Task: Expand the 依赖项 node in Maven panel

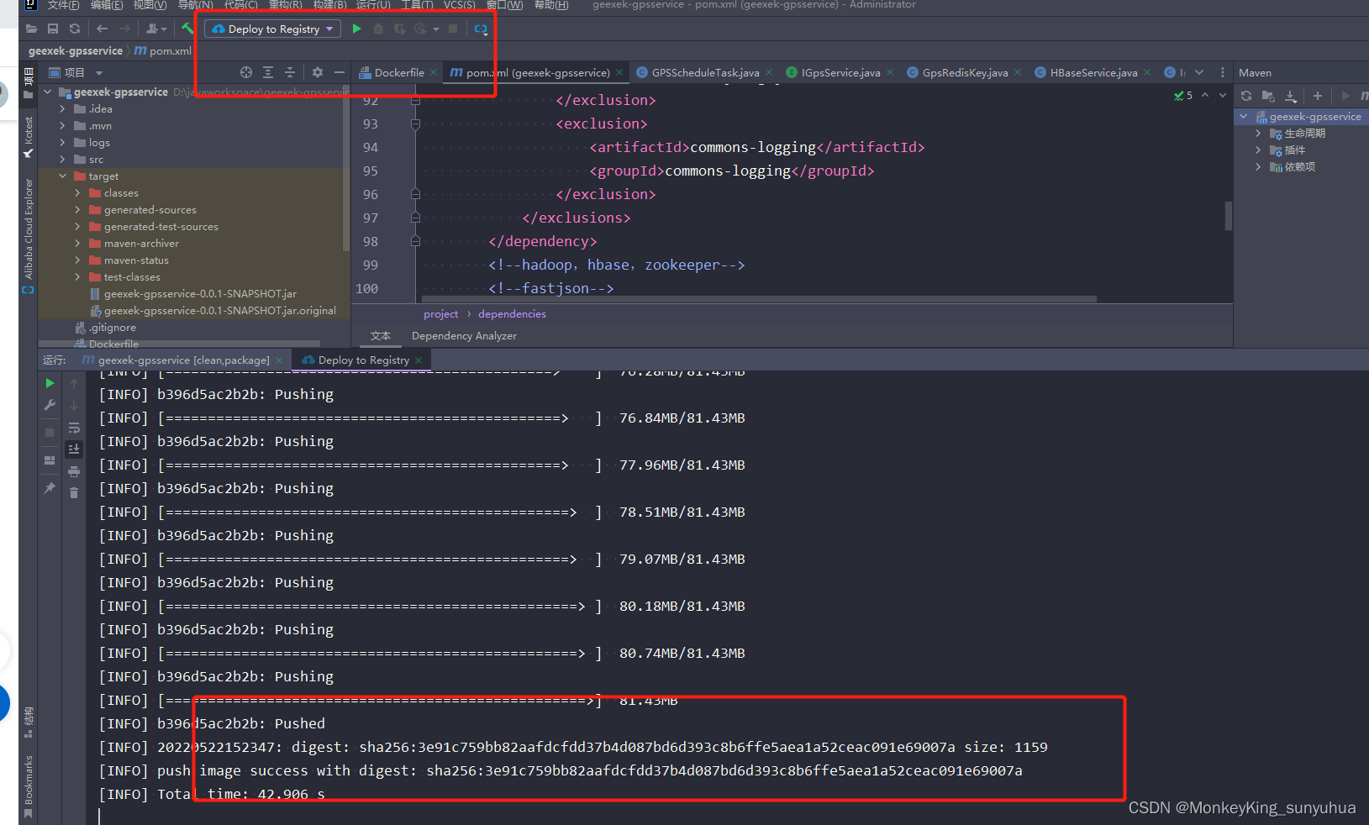Action: (x=1258, y=167)
